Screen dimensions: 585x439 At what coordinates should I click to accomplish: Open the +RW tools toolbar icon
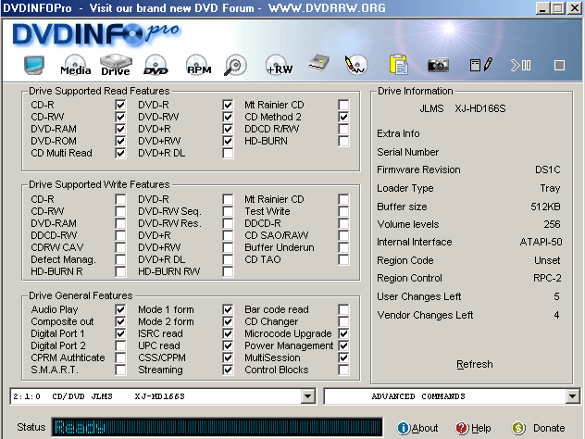click(x=279, y=65)
